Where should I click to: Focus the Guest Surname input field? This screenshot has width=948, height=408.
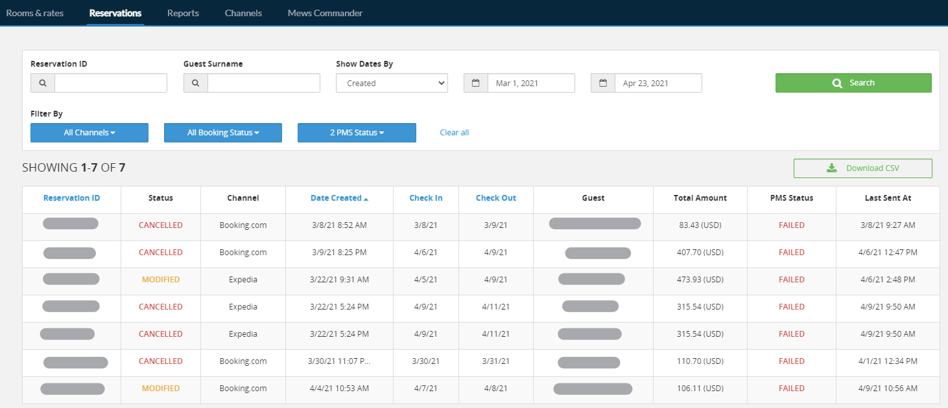point(264,83)
